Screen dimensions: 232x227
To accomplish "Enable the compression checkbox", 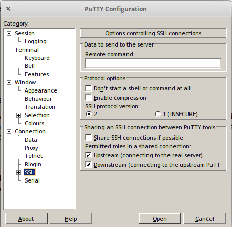I will (88, 98).
